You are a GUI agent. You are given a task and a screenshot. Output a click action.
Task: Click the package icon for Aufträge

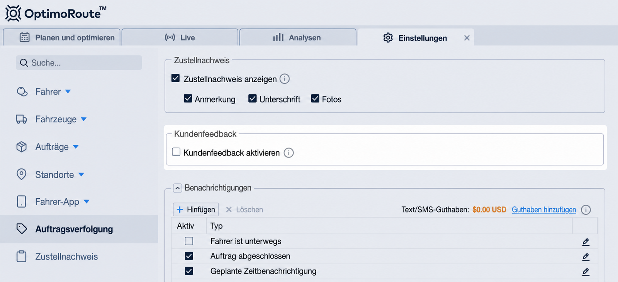coord(22,147)
